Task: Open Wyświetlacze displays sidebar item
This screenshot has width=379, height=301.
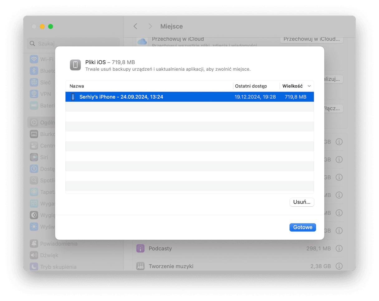Action: click(x=41, y=226)
